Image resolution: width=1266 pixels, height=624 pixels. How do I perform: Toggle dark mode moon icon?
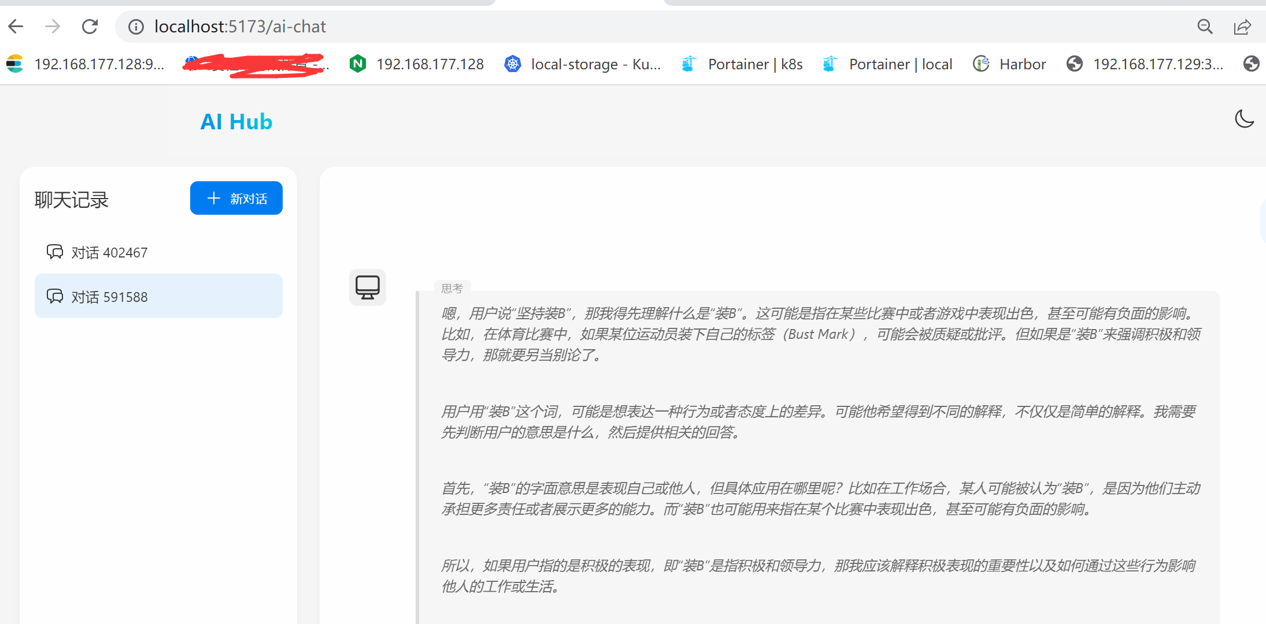pyautogui.click(x=1244, y=119)
